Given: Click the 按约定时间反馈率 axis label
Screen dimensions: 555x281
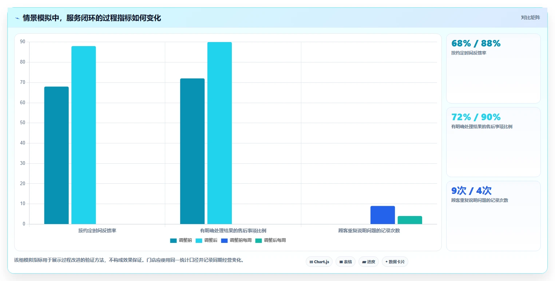Looking at the screenshot, I should coord(97,231).
